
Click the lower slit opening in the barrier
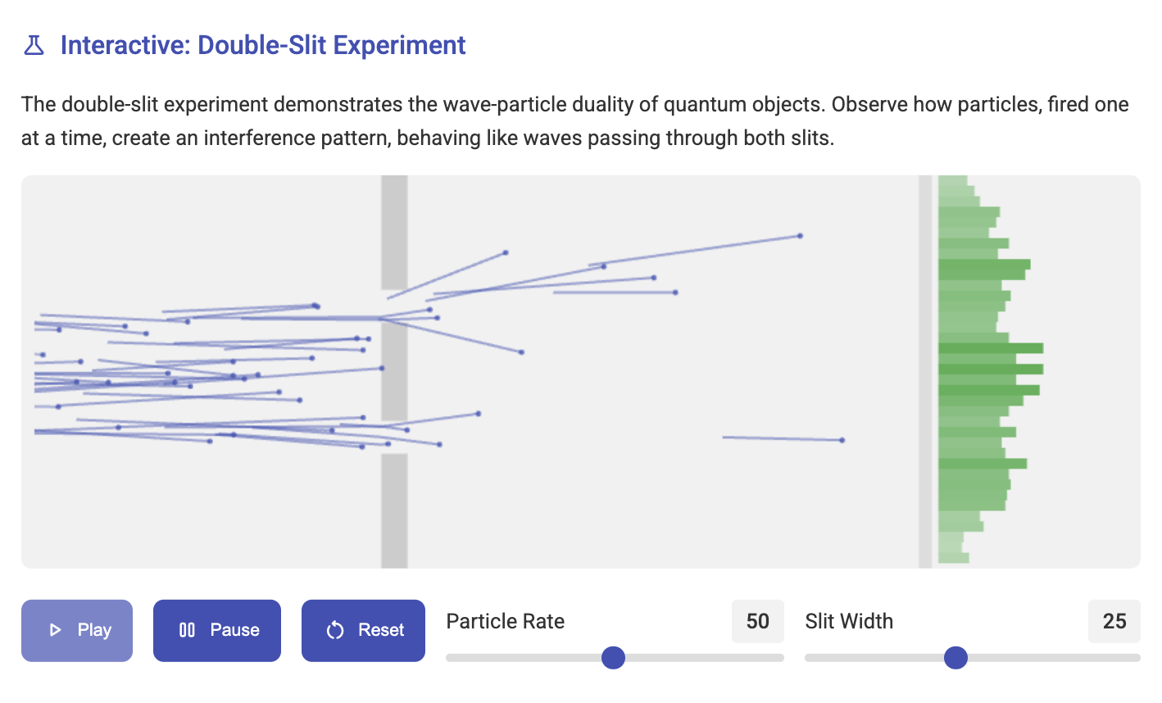pyautogui.click(x=394, y=438)
